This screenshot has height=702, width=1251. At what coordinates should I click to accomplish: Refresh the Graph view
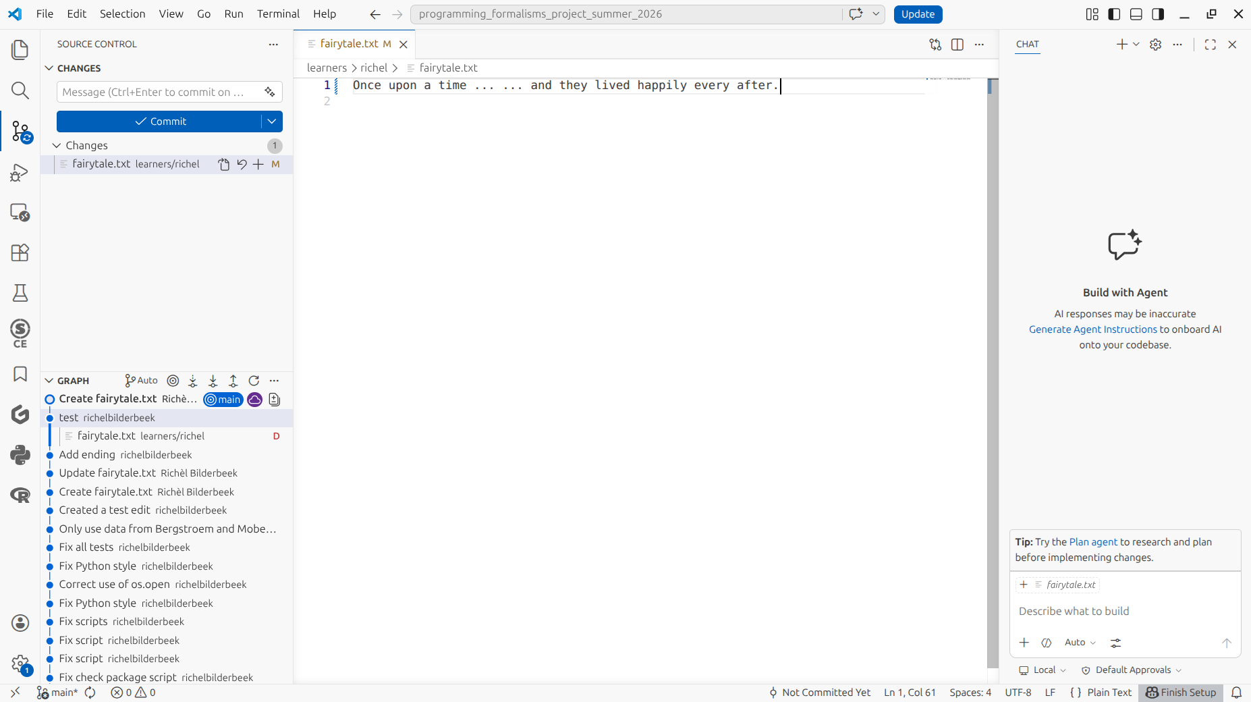click(x=254, y=381)
